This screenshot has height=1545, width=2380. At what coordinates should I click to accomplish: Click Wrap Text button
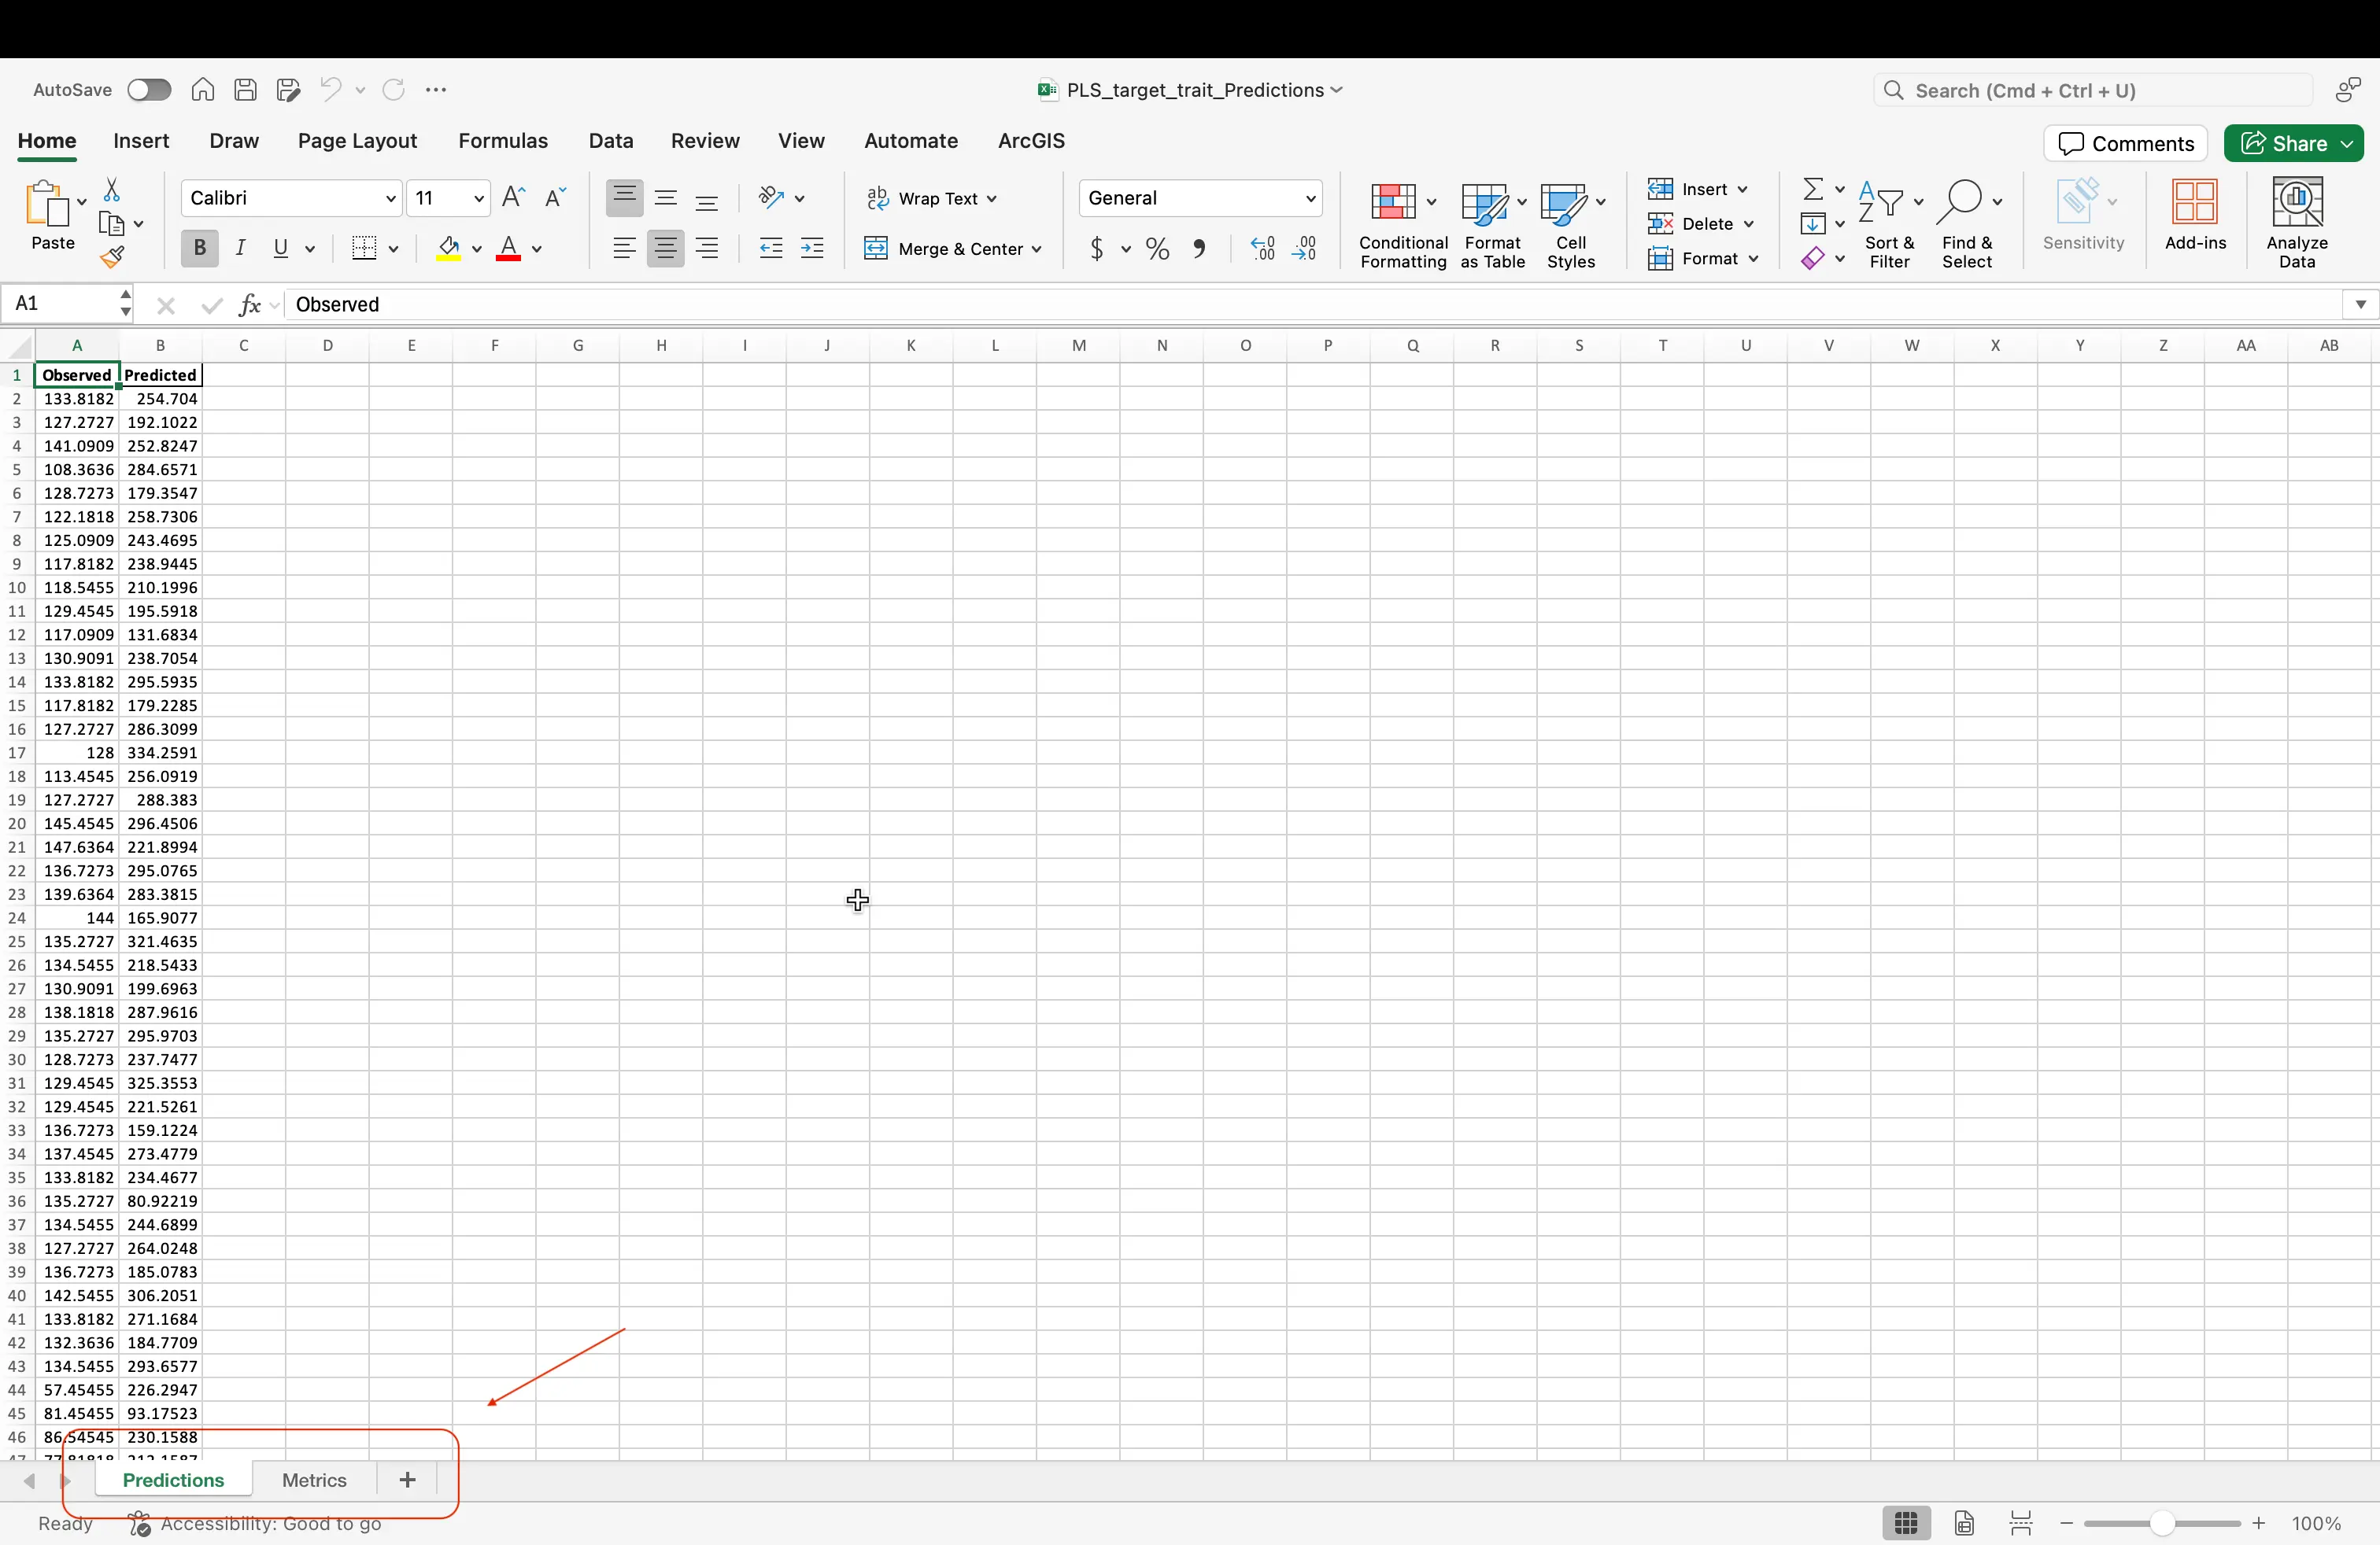(931, 199)
